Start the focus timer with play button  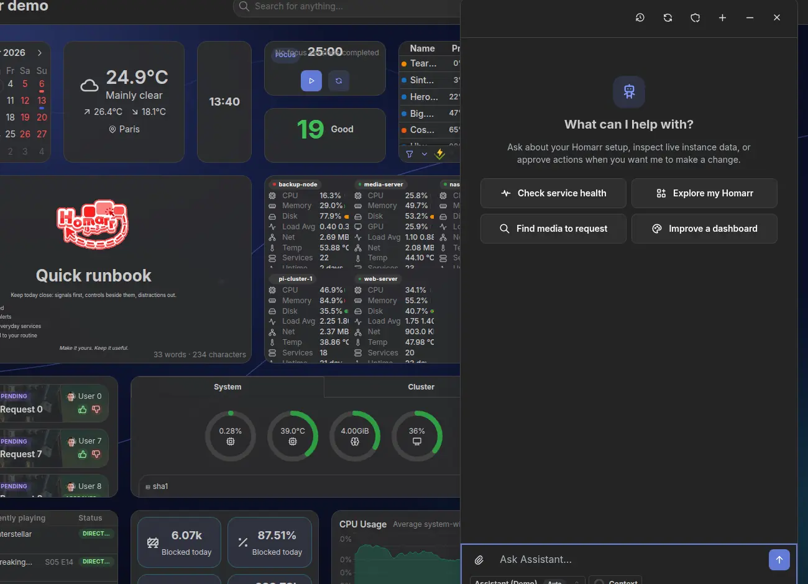tap(311, 81)
